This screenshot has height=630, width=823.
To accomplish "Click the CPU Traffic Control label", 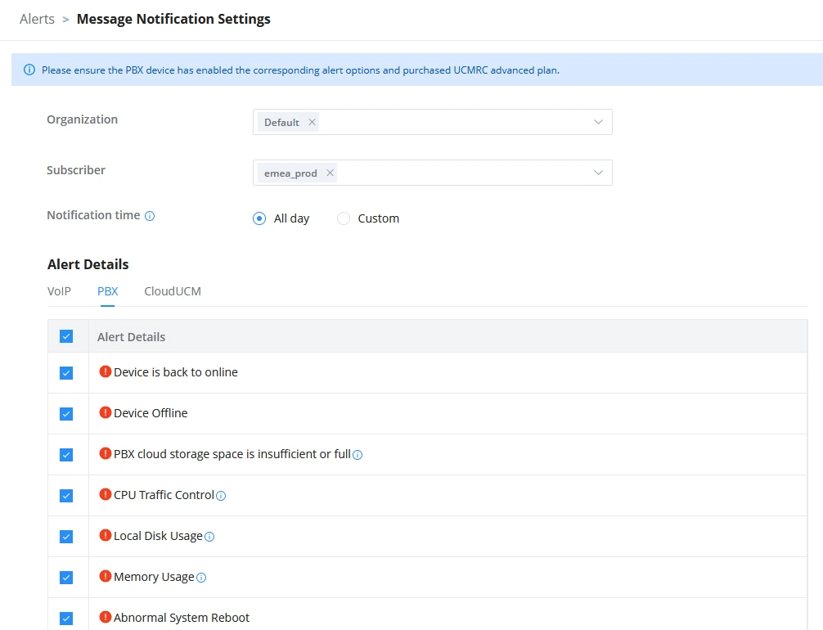I will click(164, 495).
